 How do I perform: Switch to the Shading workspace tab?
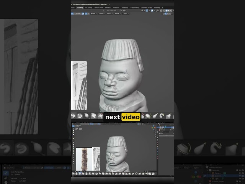(x=108, y=8)
